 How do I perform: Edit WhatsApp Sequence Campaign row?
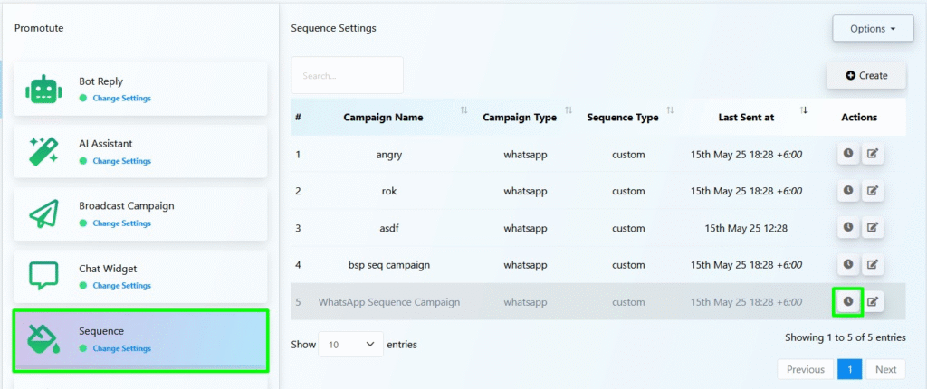pos(873,302)
